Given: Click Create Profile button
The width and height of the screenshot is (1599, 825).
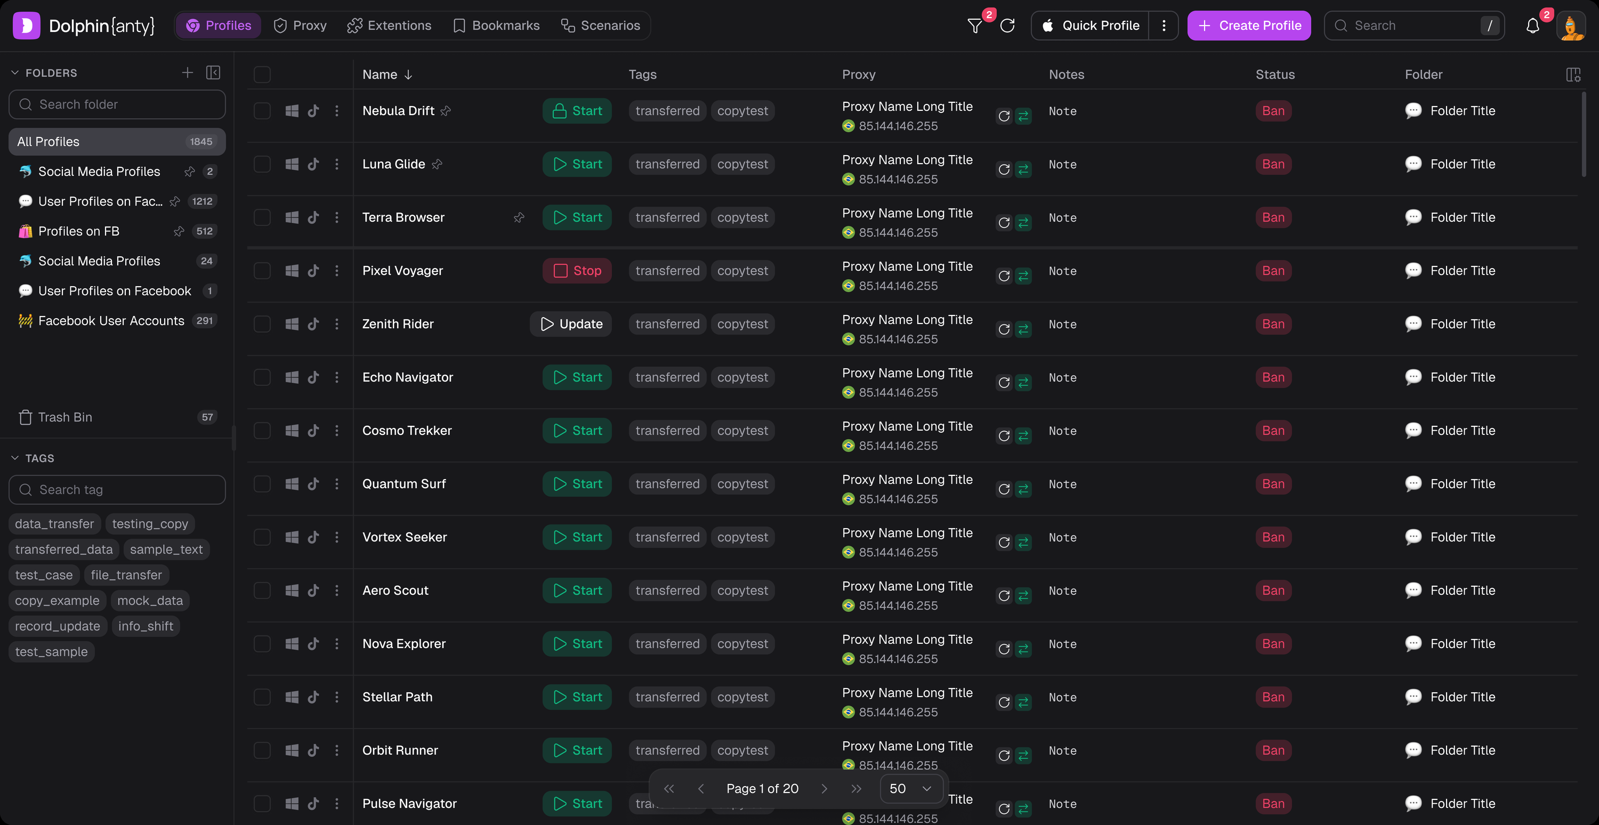Looking at the screenshot, I should pyautogui.click(x=1249, y=26).
